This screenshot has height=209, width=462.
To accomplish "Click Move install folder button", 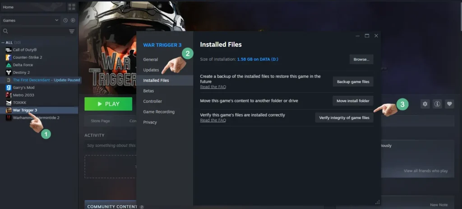I will pos(353,101).
